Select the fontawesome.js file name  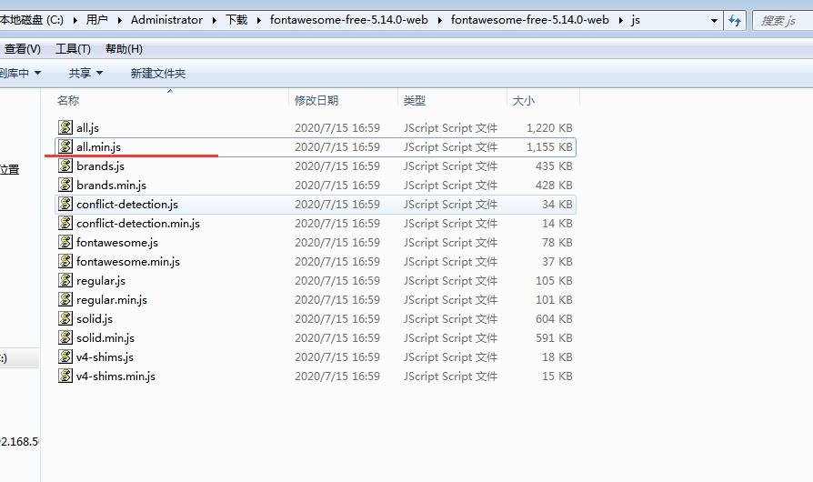(x=117, y=243)
